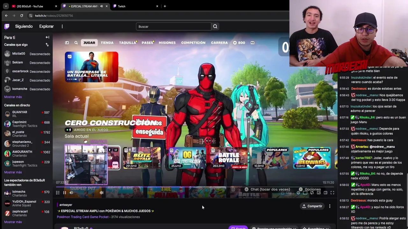Viewport: 408px width, 229px height.
Task: Open the three-dot menu beside Explorar
Action: (x=62, y=26)
